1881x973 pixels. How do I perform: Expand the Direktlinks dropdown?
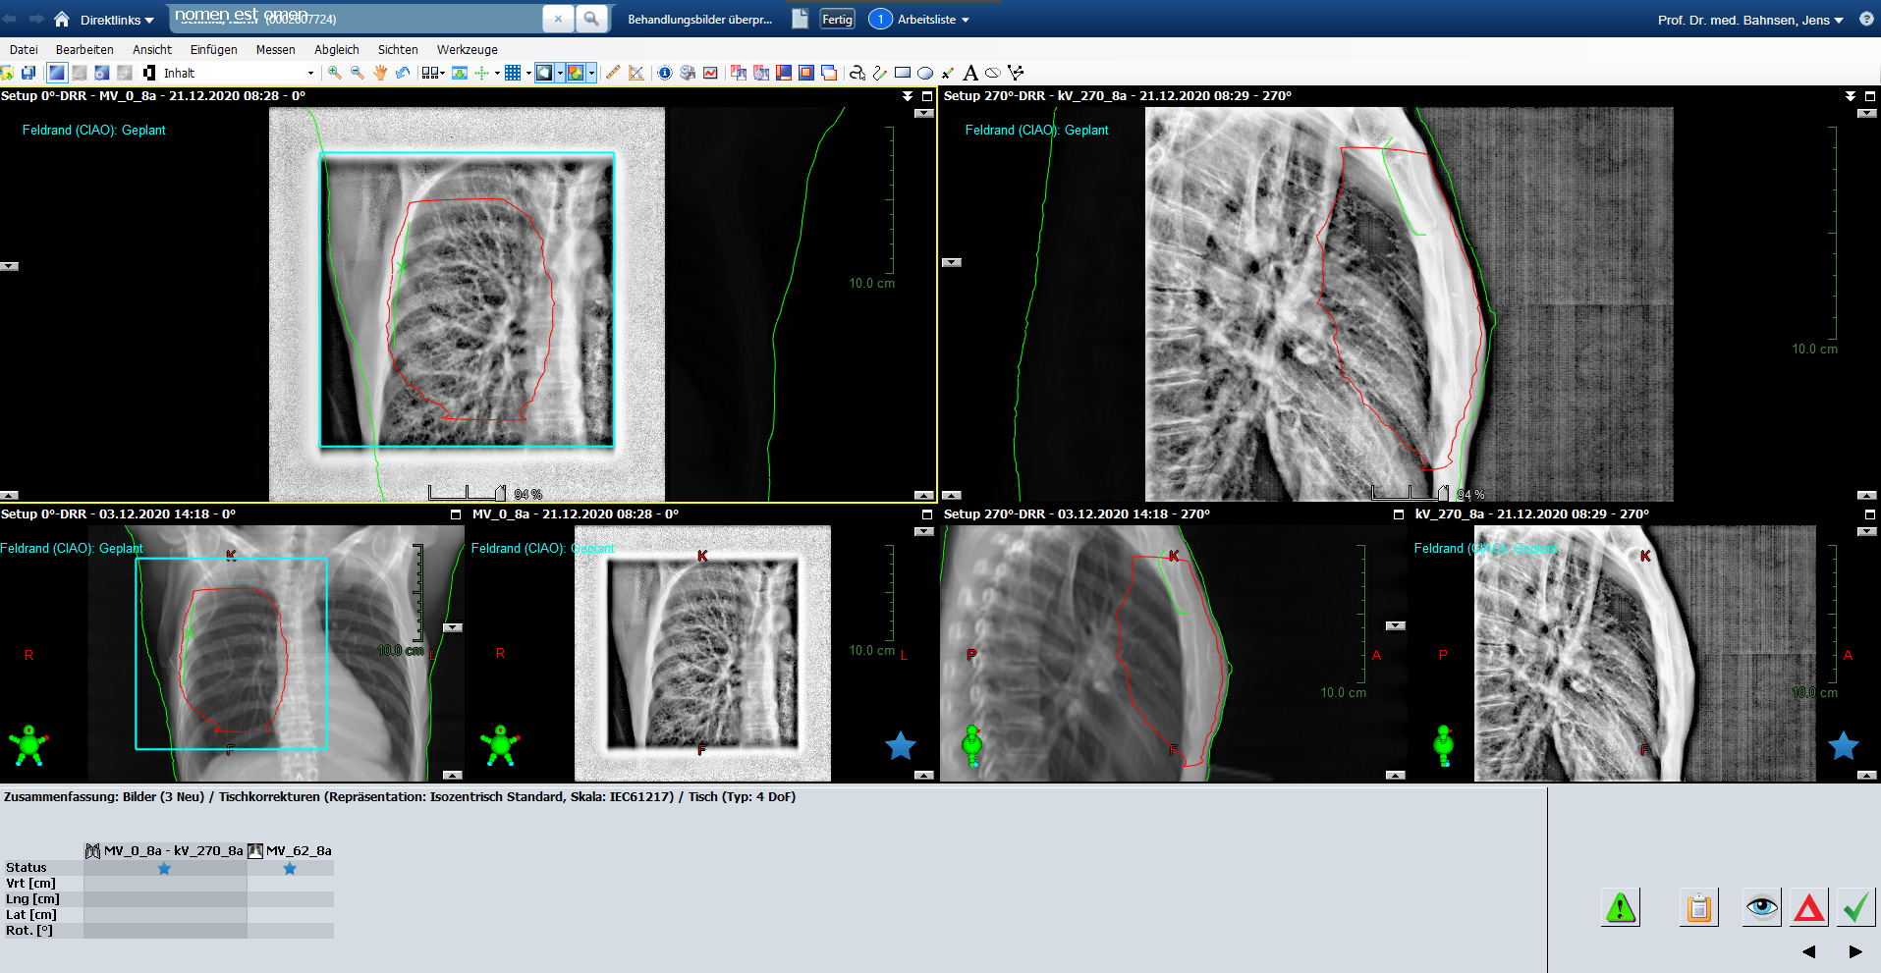[117, 20]
